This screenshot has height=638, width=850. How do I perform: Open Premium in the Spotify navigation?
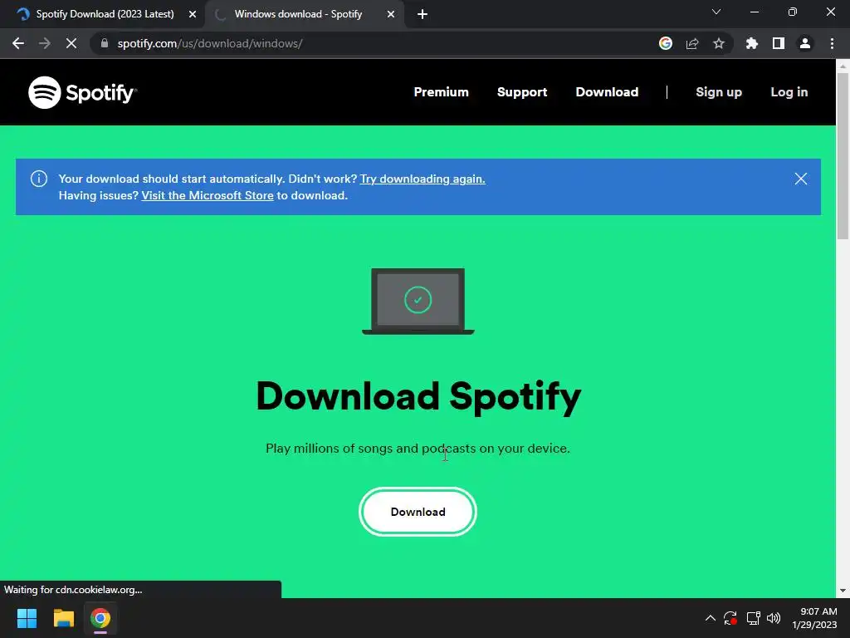pyautogui.click(x=442, y=92)
